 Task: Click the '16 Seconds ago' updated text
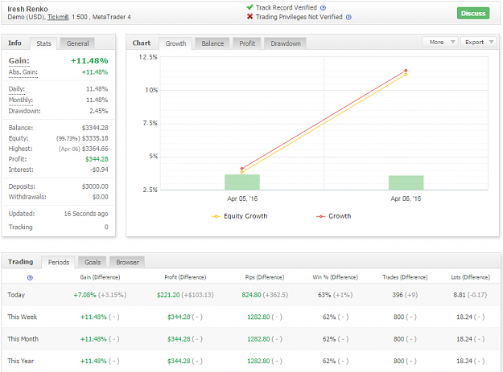[86, 214]
